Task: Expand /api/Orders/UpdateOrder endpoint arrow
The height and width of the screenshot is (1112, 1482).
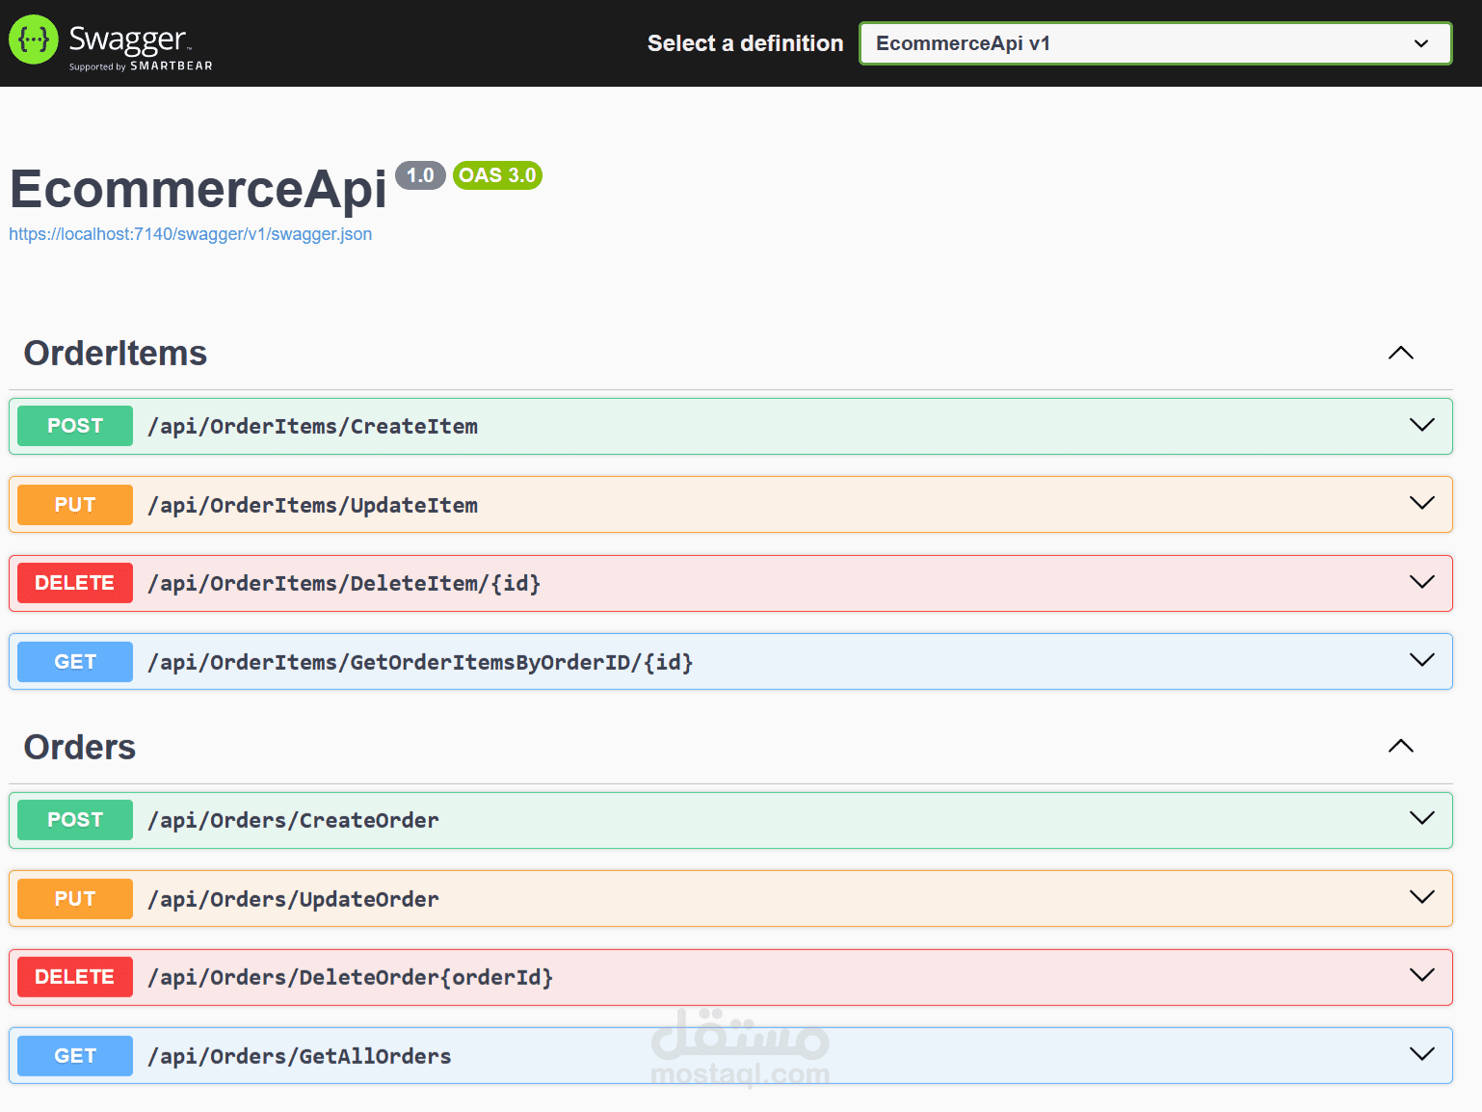Action: [x=1422, y=897]
